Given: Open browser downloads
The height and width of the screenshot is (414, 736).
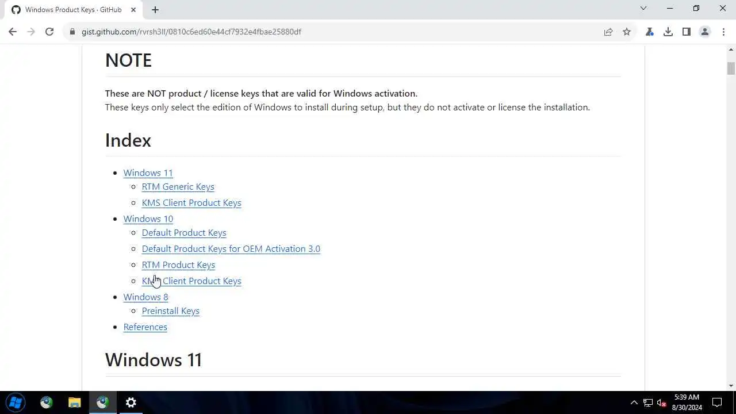Looking at the screenshot, I should pyautogui.click(x=668, y=32).
